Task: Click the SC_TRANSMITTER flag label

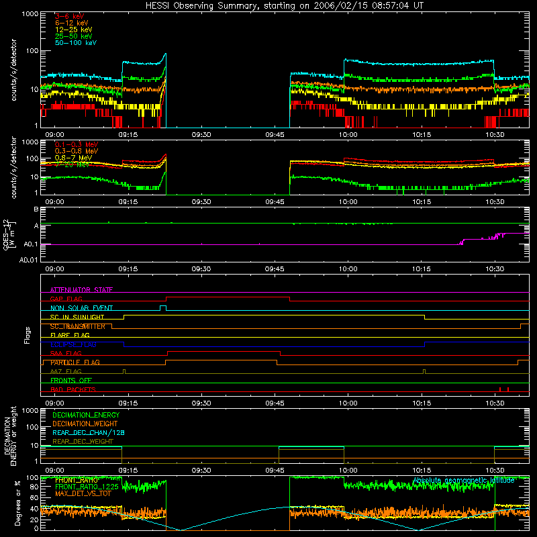Action: [78, 326]
